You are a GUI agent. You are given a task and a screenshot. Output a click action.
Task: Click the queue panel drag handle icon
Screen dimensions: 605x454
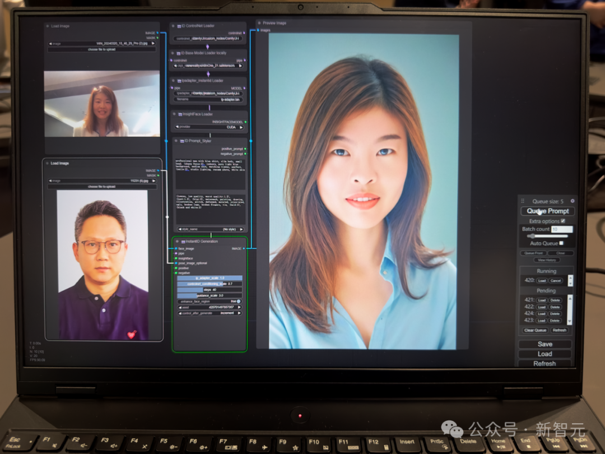(x=523, y=201)
